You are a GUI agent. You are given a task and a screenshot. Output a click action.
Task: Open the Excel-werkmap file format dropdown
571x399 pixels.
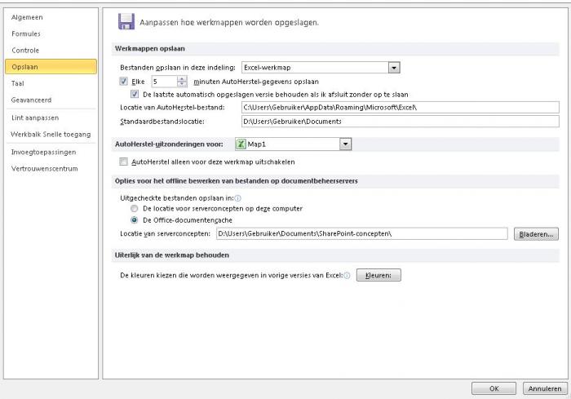394,68
